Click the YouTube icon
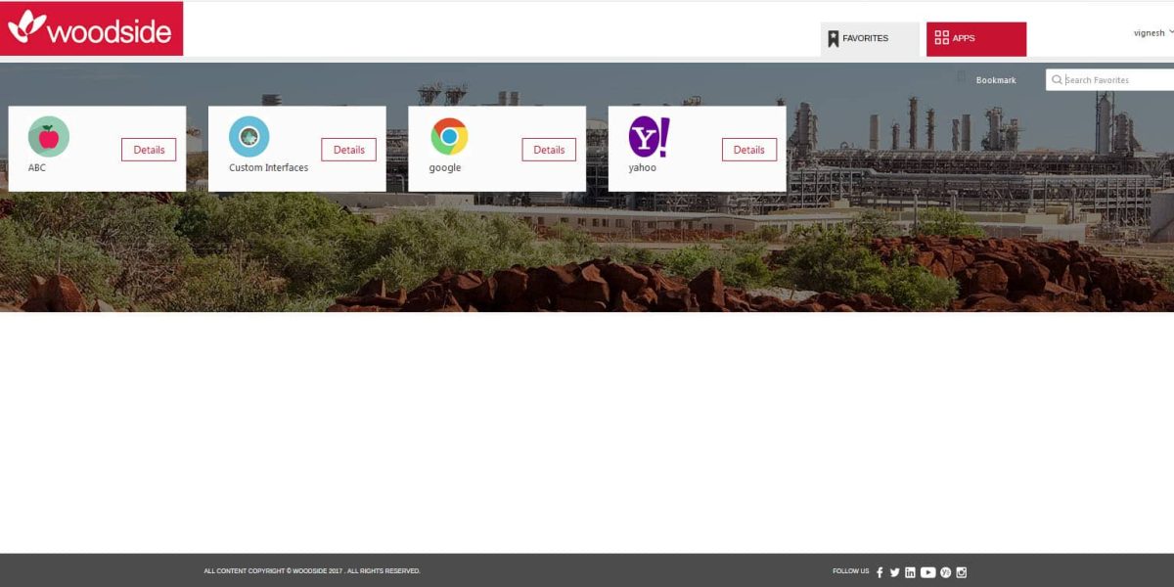This screenshot has height=587, width=1174. (x=927, y=571)
